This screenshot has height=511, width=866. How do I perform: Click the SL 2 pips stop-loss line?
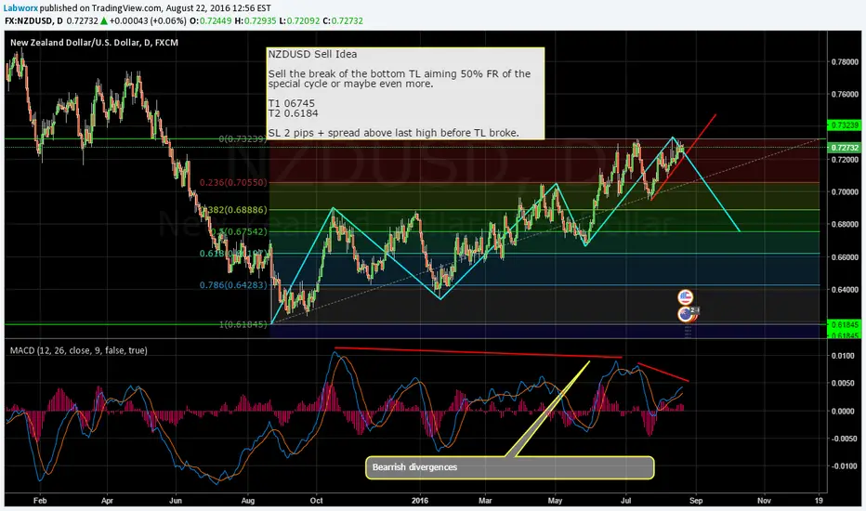(x=393, y=133)
